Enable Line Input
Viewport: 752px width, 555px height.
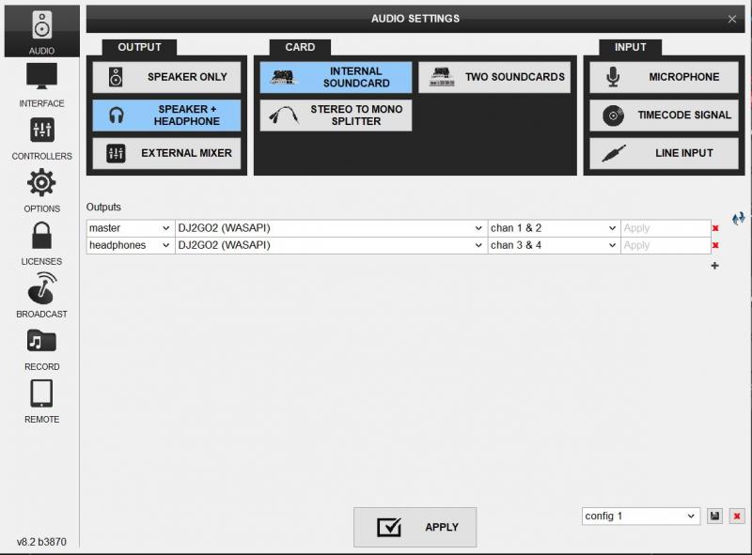664,153
